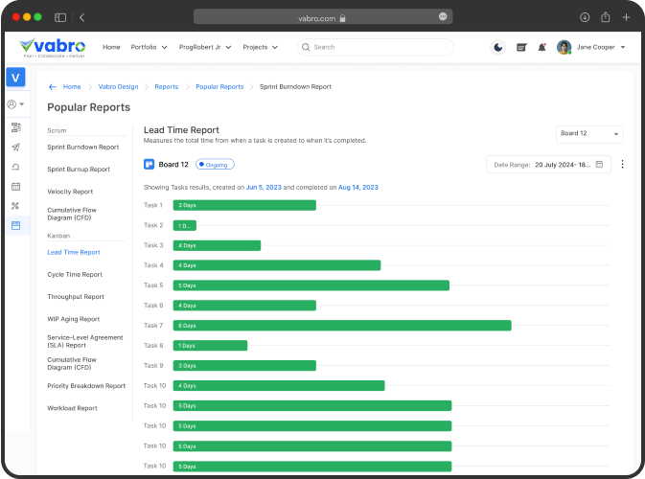The width and height of the screenshot is (645, 479).
Task: Go to Reports breadcrumb link
Action: pyautogui.click(x=167, y=87)
